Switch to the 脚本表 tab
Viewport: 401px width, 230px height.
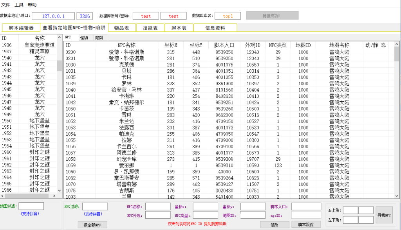[179, 28]
